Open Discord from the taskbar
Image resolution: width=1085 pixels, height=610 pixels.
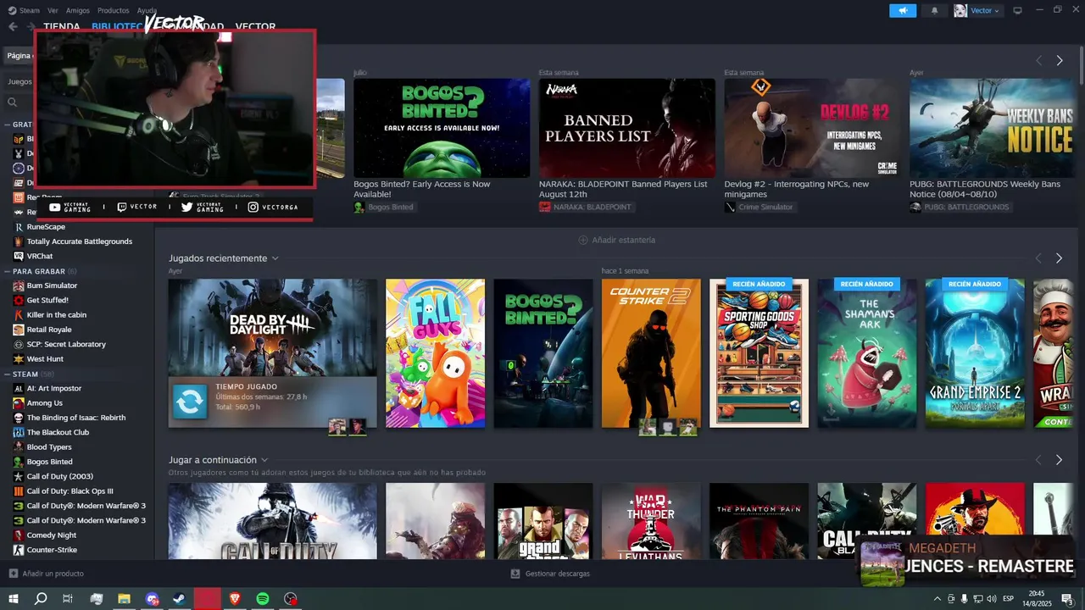(x=152, y=599)
